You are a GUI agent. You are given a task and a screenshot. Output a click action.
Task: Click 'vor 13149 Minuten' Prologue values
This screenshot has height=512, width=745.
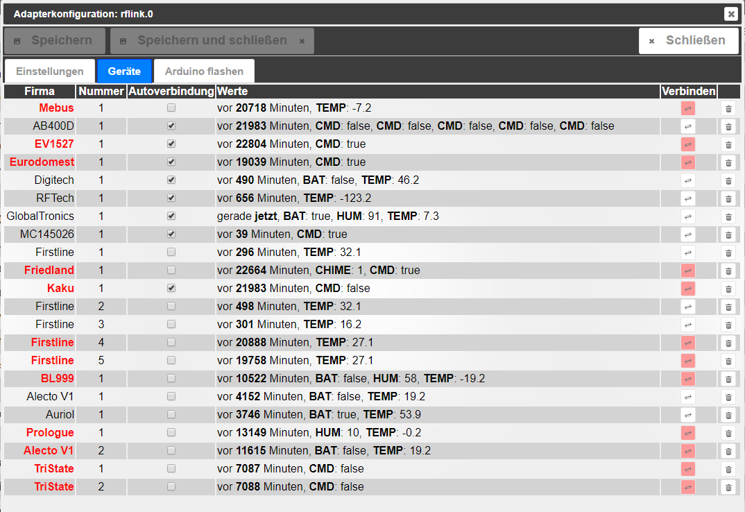click(438, 433)
